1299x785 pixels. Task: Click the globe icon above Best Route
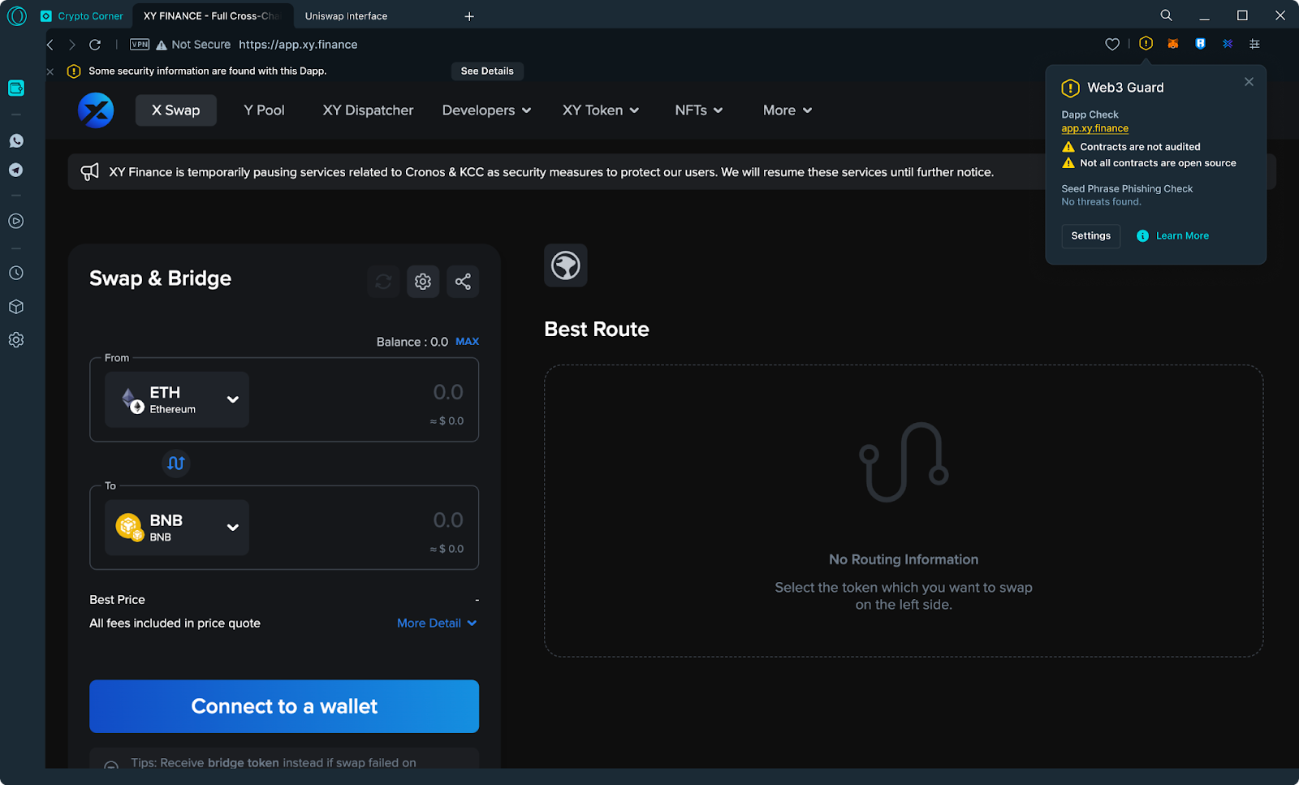[x=566, y=265]
